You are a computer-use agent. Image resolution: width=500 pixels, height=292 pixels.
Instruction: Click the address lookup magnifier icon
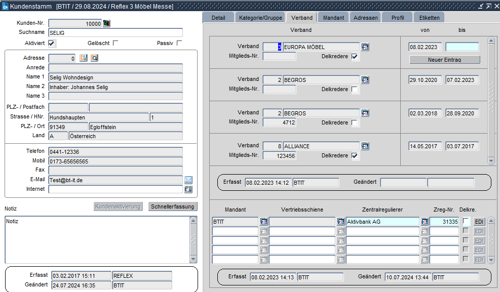tap(94, 58)
